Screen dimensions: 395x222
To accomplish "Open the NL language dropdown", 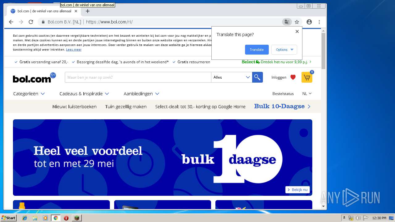I will point(307,94).
